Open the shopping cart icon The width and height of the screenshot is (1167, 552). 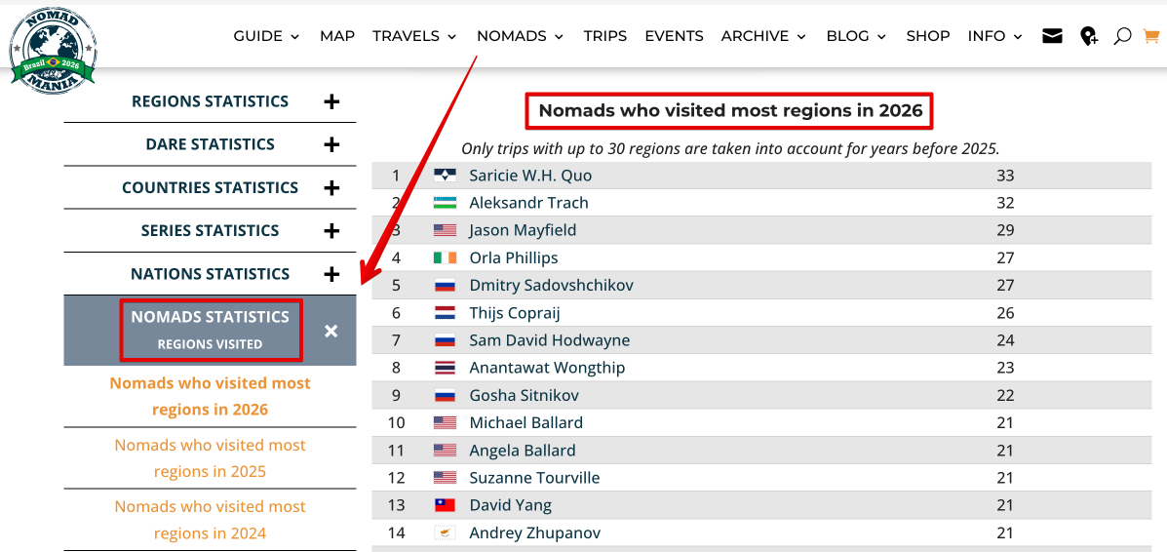1151,36
